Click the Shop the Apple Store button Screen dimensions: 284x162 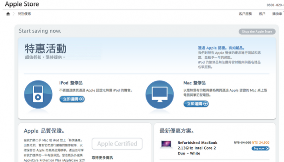[x=257, y=32]
